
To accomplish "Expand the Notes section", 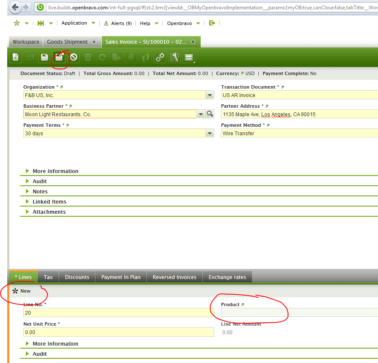I will coord(40,192).
